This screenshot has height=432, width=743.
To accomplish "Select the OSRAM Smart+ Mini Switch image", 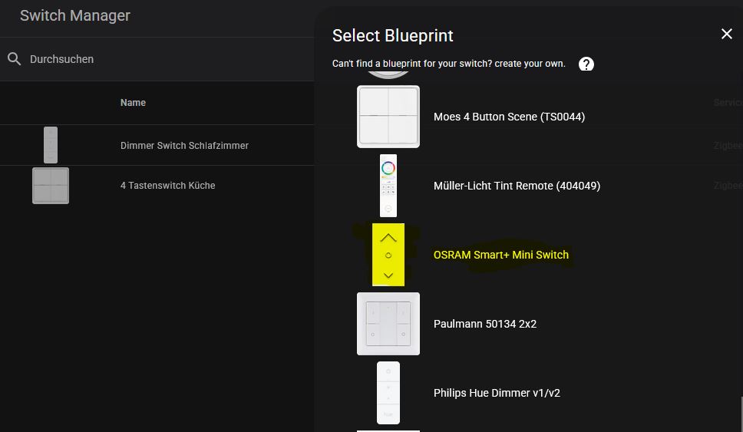I will point(388,255).
